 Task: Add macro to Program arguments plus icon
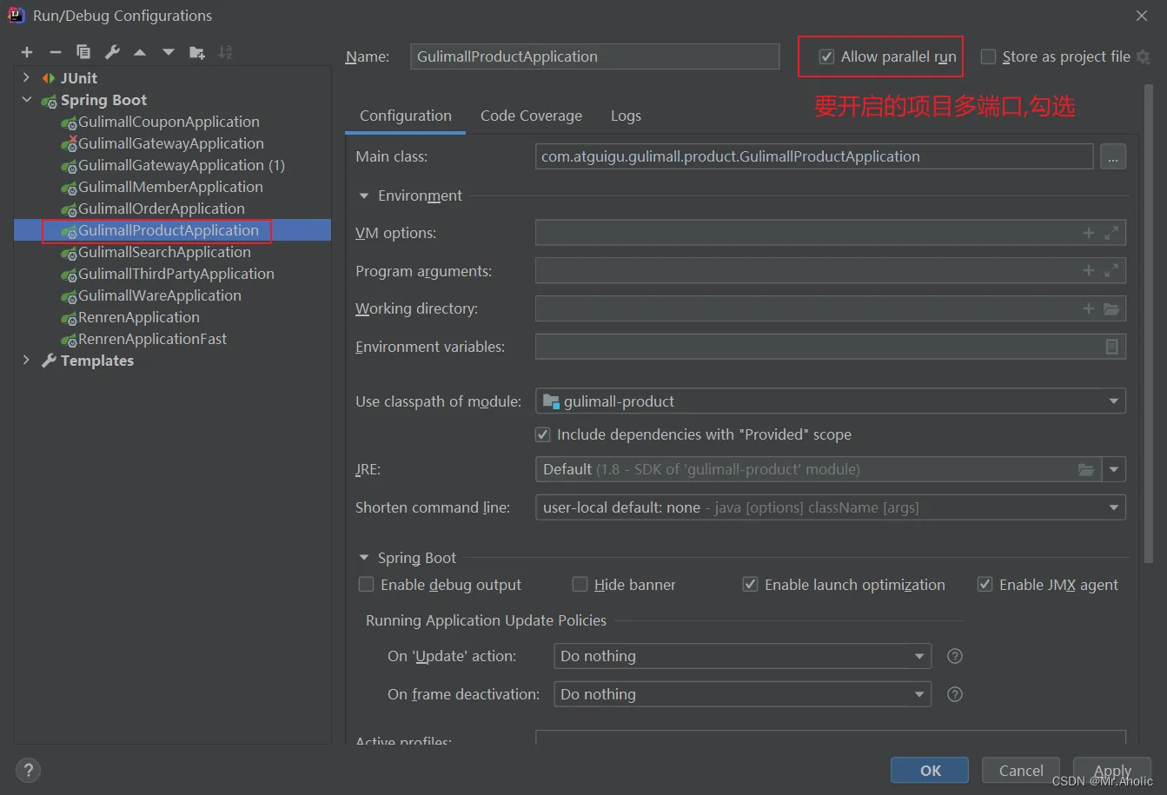(1088, 271)
